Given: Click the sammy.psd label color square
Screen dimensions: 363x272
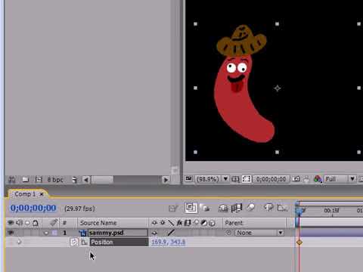Looking at the screenshot, I should point(54,233).
